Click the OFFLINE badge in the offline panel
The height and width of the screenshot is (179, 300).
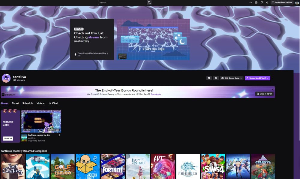point(79,29)
